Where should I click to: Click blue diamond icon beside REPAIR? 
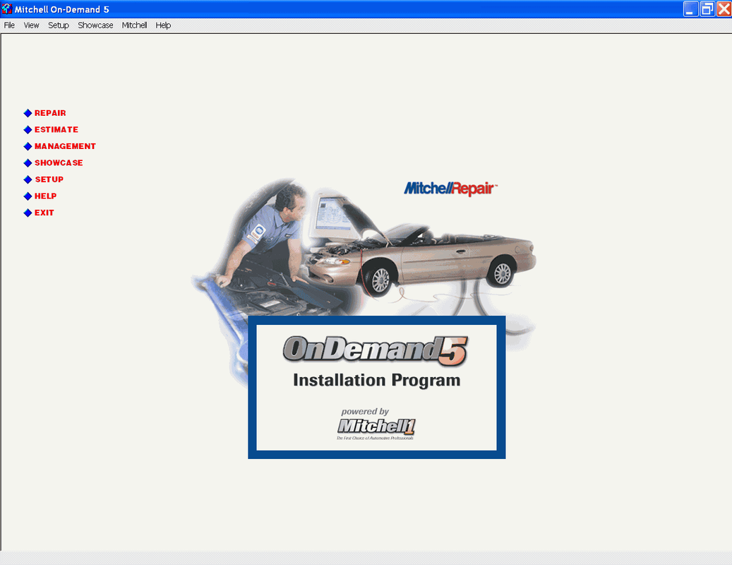pyautogui.click(x=28, y=113)
